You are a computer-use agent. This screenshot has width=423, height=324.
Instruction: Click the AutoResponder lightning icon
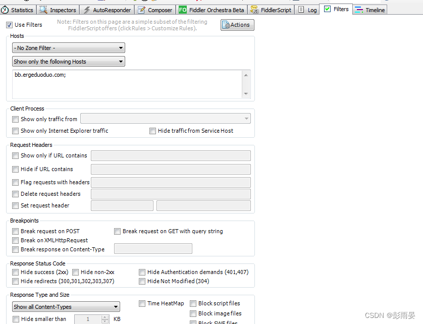pos(87,10)
